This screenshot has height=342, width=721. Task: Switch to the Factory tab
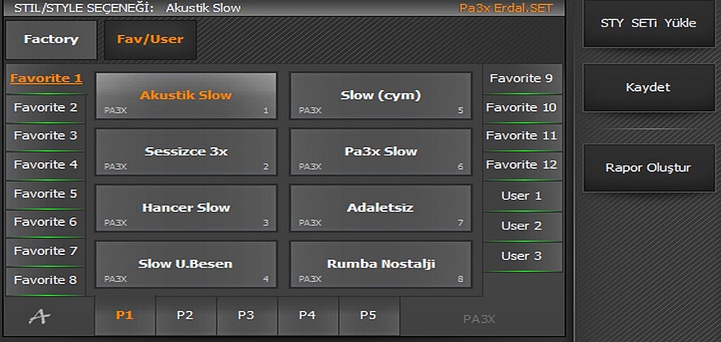click(x=51, y=39)
